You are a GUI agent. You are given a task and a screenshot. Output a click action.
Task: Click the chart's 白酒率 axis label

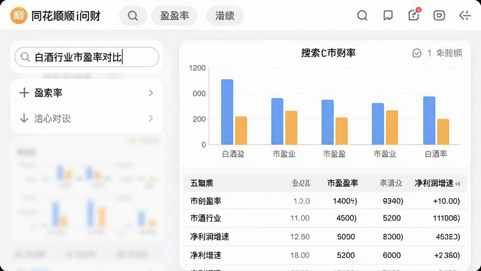[436, 154]
